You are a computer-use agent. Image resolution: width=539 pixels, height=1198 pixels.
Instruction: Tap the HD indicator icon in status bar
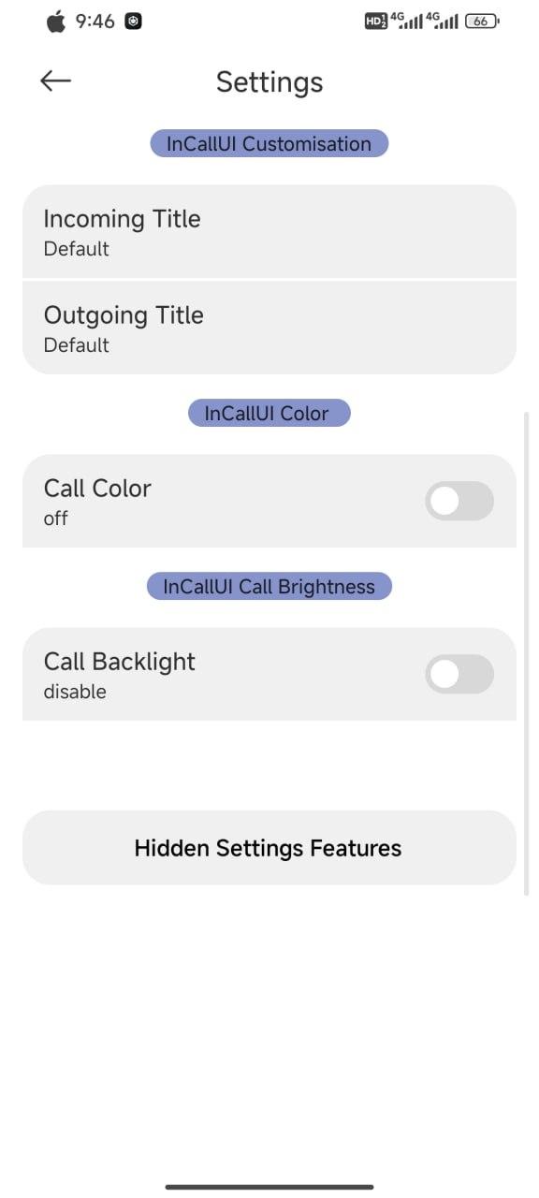(x=375, y=21)
